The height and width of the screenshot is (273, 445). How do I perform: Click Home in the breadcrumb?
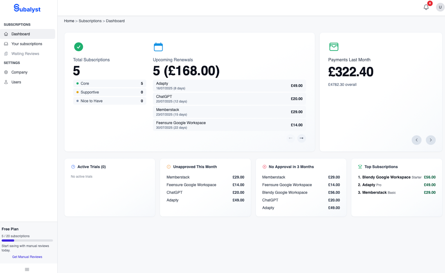(69, 21)
